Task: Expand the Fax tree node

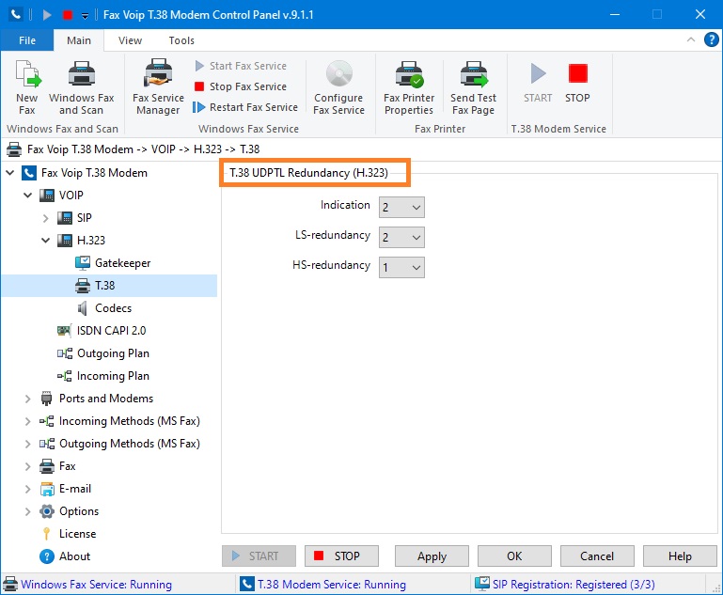Action: pos(27,466)
